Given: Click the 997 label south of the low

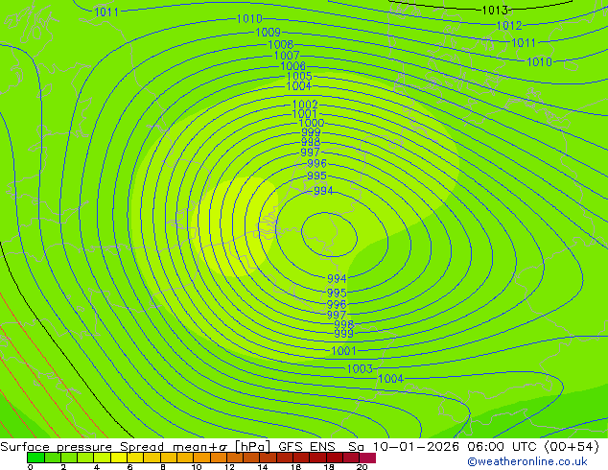Looking at the screenshot, I should [x=337, y=315].
